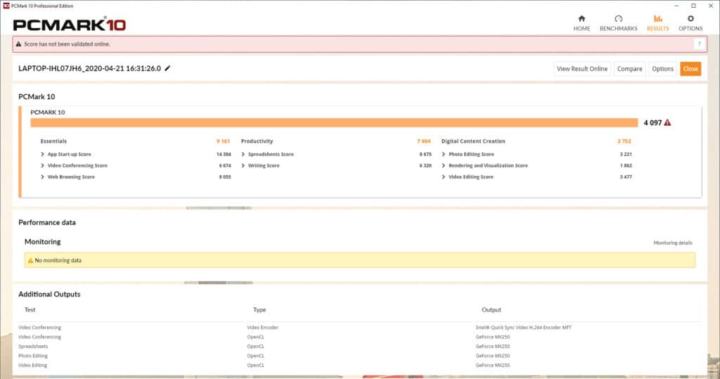Click the PCMARK 10 logo

[70, 25]
